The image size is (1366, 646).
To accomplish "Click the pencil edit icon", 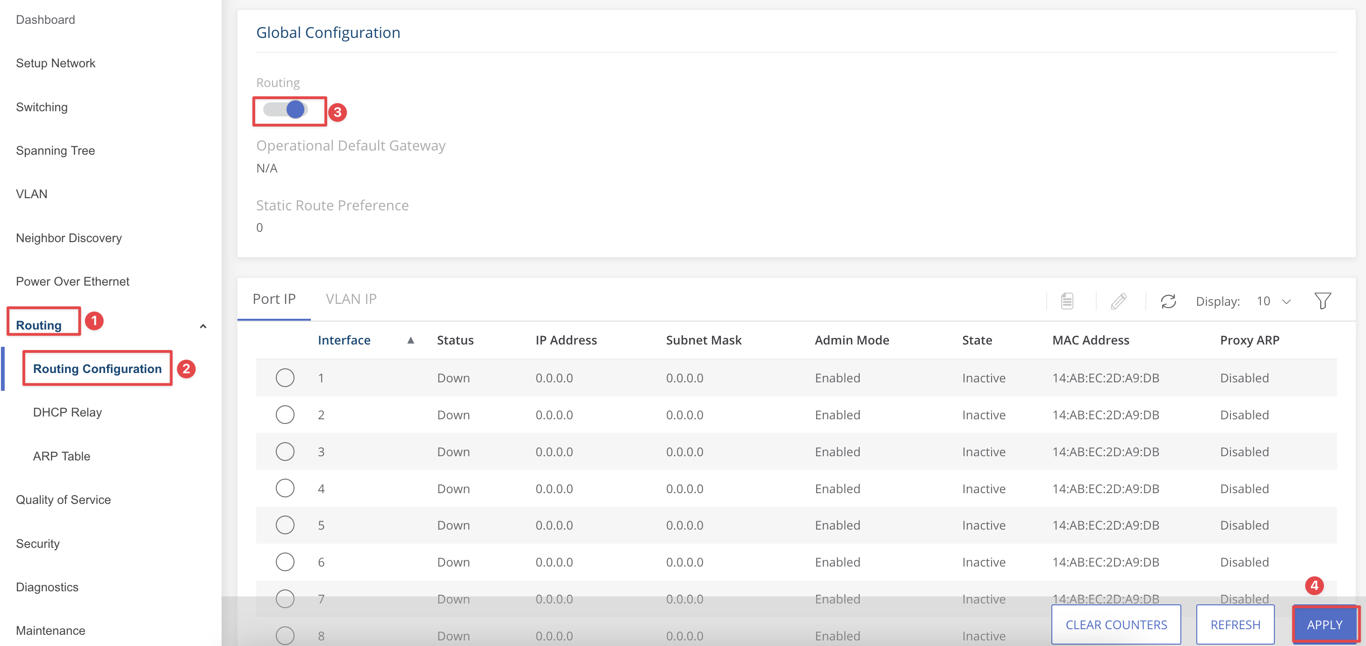I will (x=1118, y=301).
